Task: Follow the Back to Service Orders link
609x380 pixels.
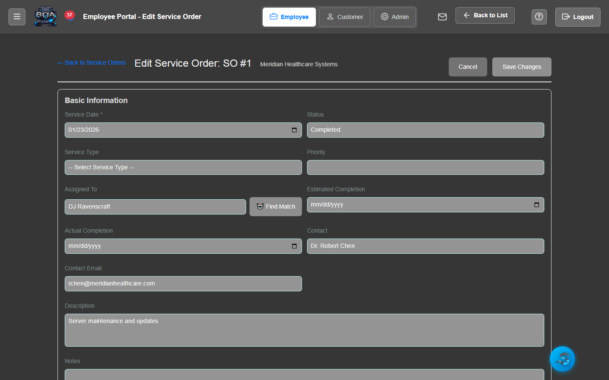Action: 91,62
